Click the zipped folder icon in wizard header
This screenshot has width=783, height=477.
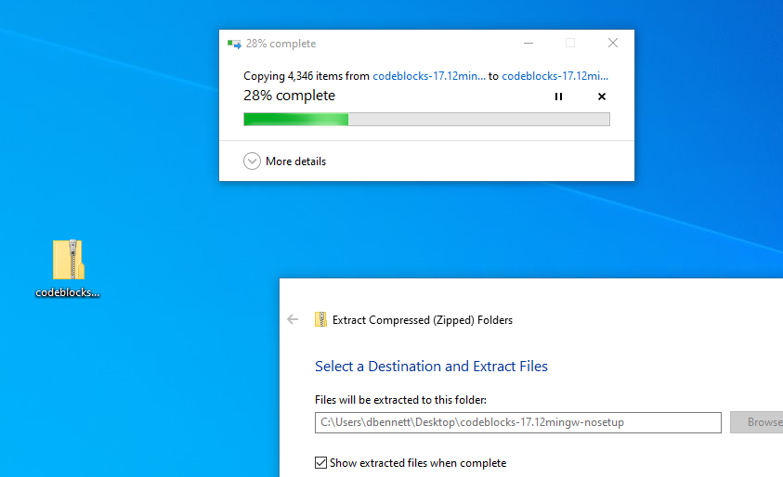(x=321, y=319)
